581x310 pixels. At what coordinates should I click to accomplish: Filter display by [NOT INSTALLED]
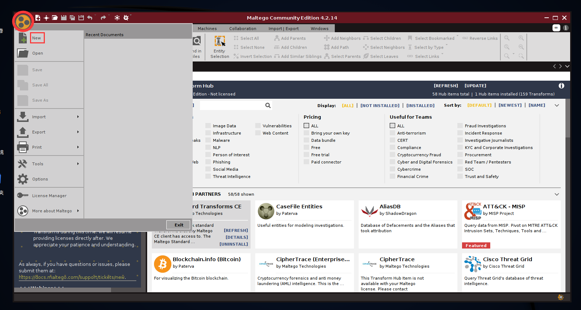click(380, 105)
